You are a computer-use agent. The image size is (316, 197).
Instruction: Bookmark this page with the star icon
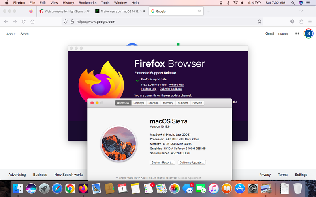click(x=260, y=22)
